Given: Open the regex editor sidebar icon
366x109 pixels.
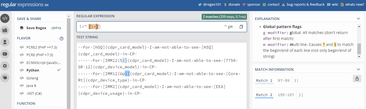Looking at the screenshot, I should coord(5,18).
